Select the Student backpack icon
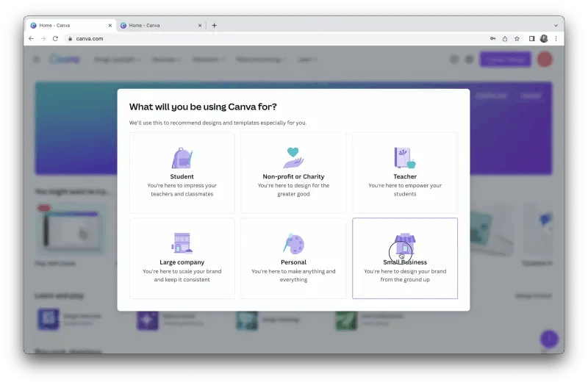This screenshot has width=588, height=385. (x=182, y=158)
